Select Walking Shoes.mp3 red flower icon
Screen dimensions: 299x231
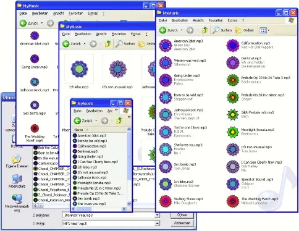166,201
